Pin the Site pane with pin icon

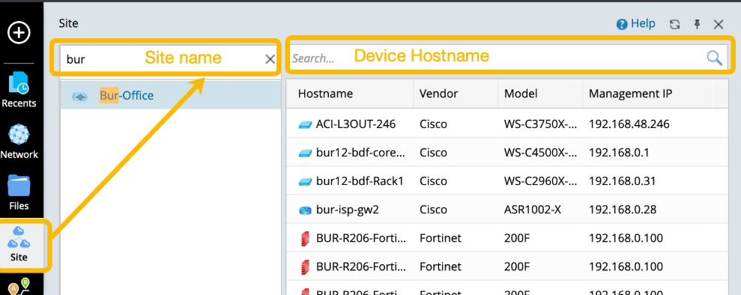point(697,25)
